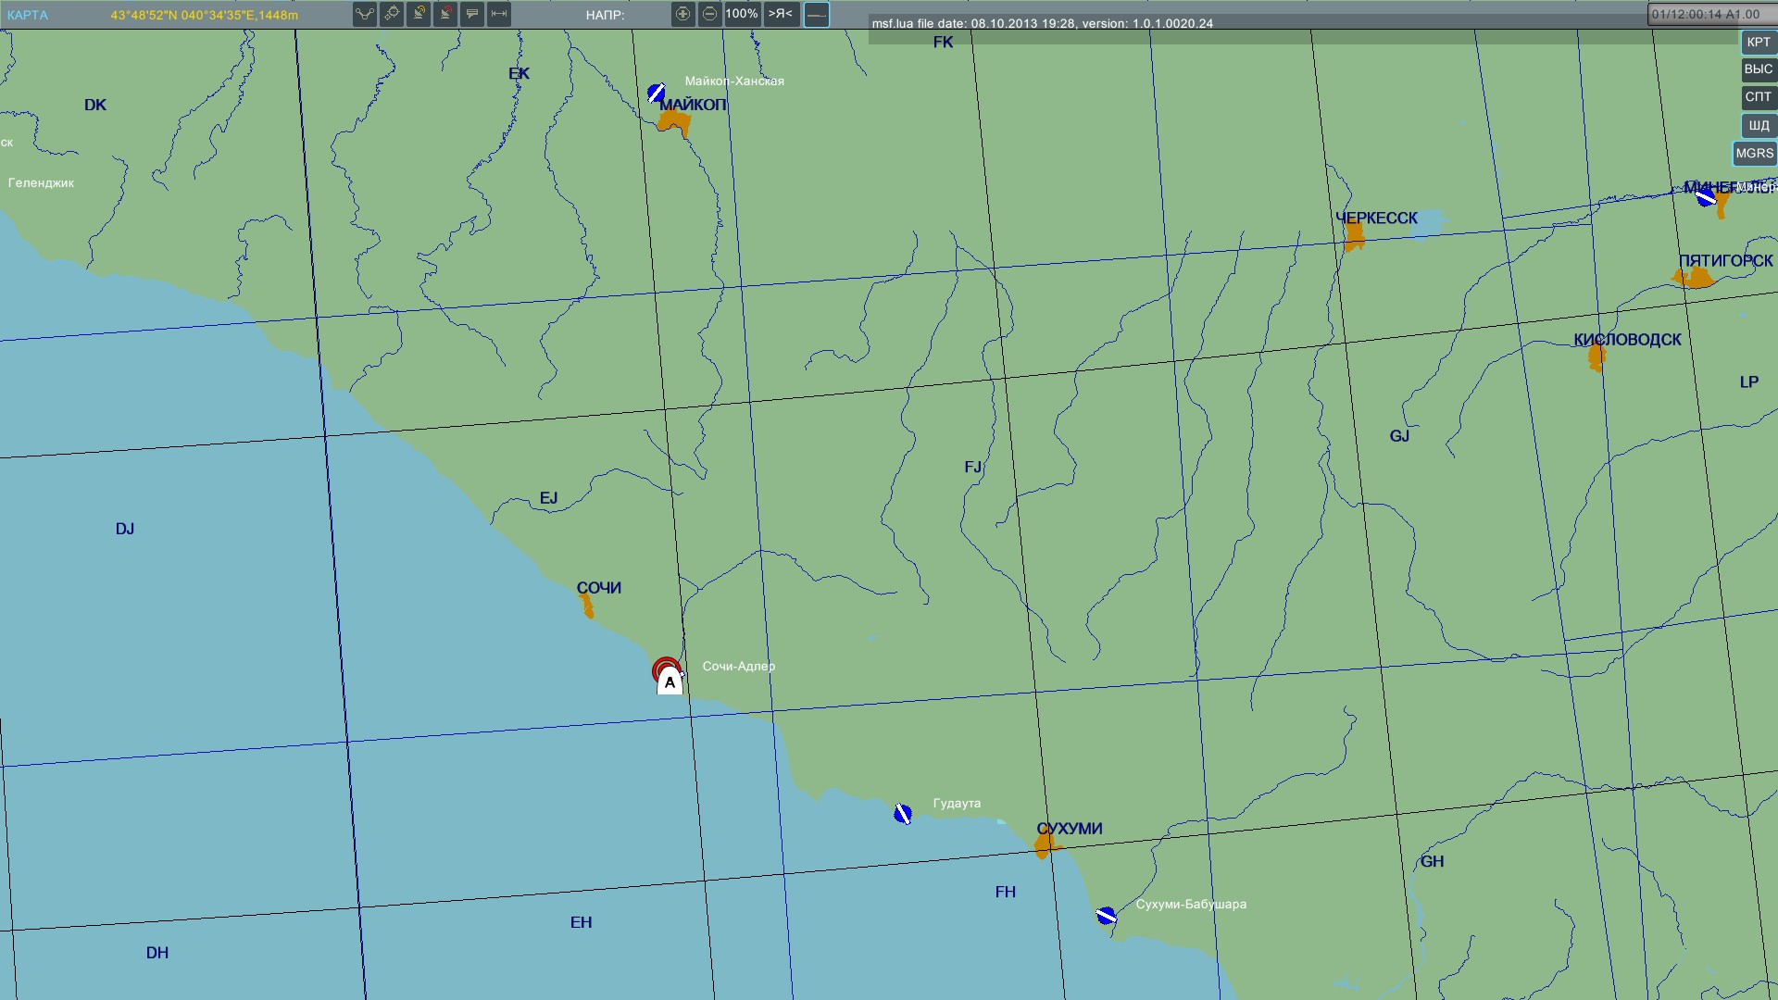Switch to the КРТ map mode
1778x1000 pixels.
(x=1758, y=42)
